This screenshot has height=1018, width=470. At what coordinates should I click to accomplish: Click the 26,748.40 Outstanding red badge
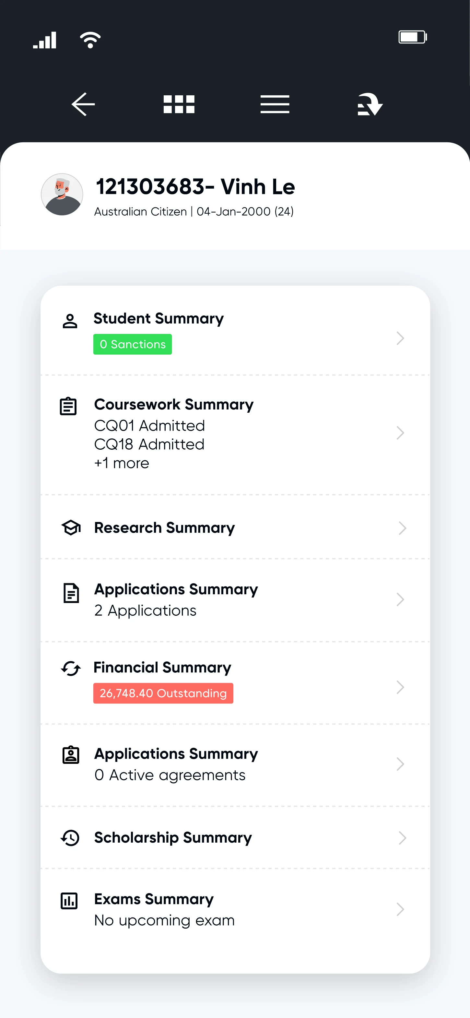click(163, 693)
